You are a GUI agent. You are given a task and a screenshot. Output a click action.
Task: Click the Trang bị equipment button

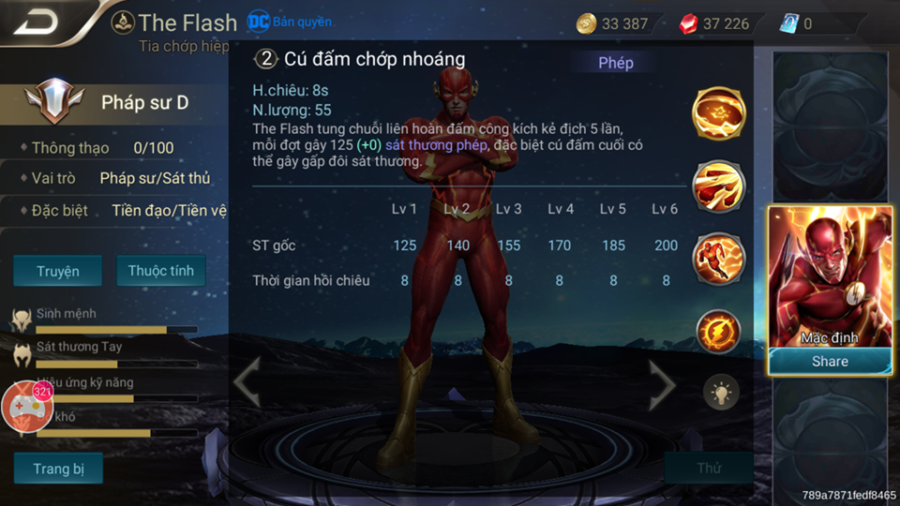(x=58, y=469)
